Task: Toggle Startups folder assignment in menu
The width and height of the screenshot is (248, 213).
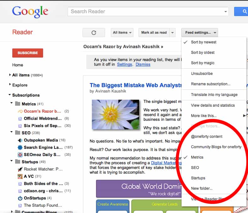Action: pos(214,178)
